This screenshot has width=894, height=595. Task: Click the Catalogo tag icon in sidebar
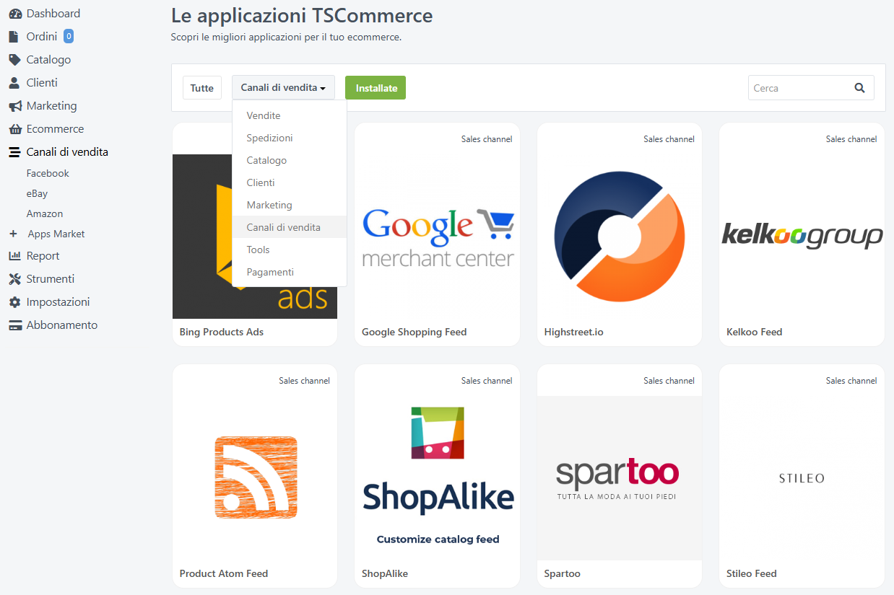coord(14,60)
